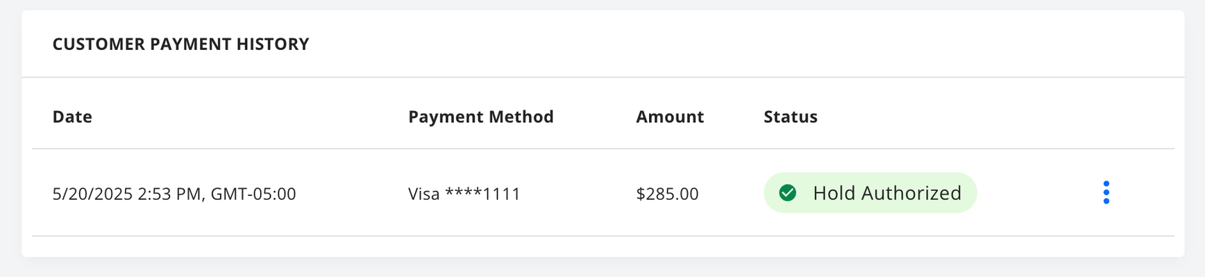Click the $285.00 amount value
The image size is (1205, 277).
[667, 194]
